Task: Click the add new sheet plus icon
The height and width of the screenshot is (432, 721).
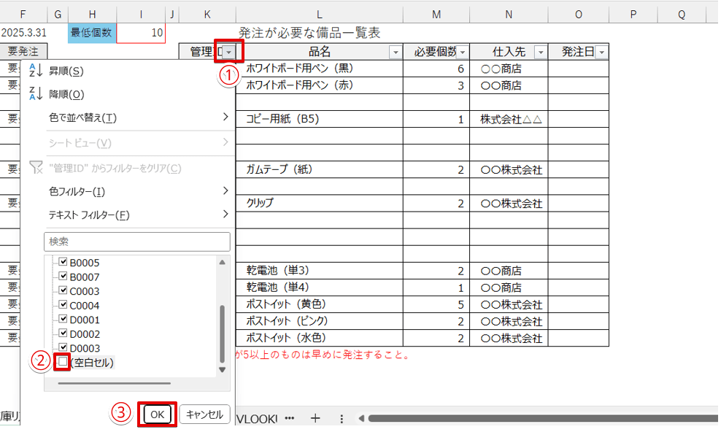Action: [x=315, y=418]
